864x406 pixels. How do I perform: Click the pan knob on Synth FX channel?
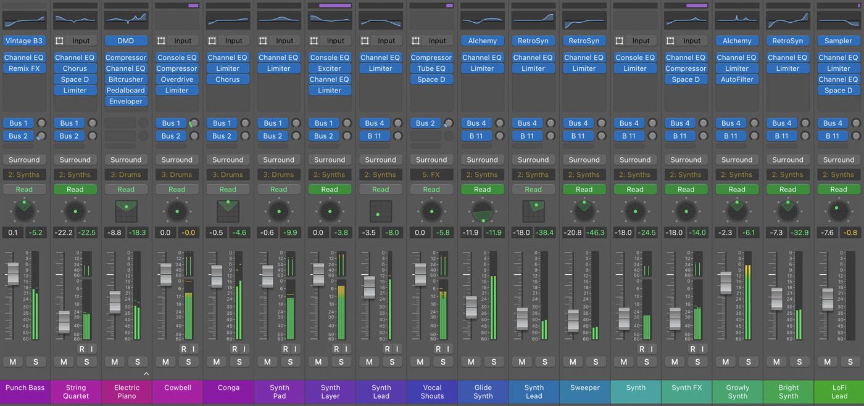click(686, 211)
